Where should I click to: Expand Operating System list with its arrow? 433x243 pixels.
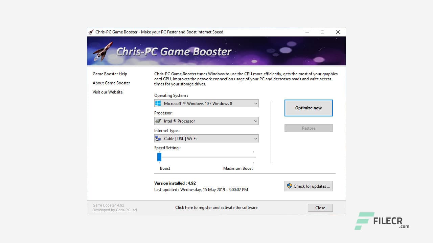coord(256,104)
